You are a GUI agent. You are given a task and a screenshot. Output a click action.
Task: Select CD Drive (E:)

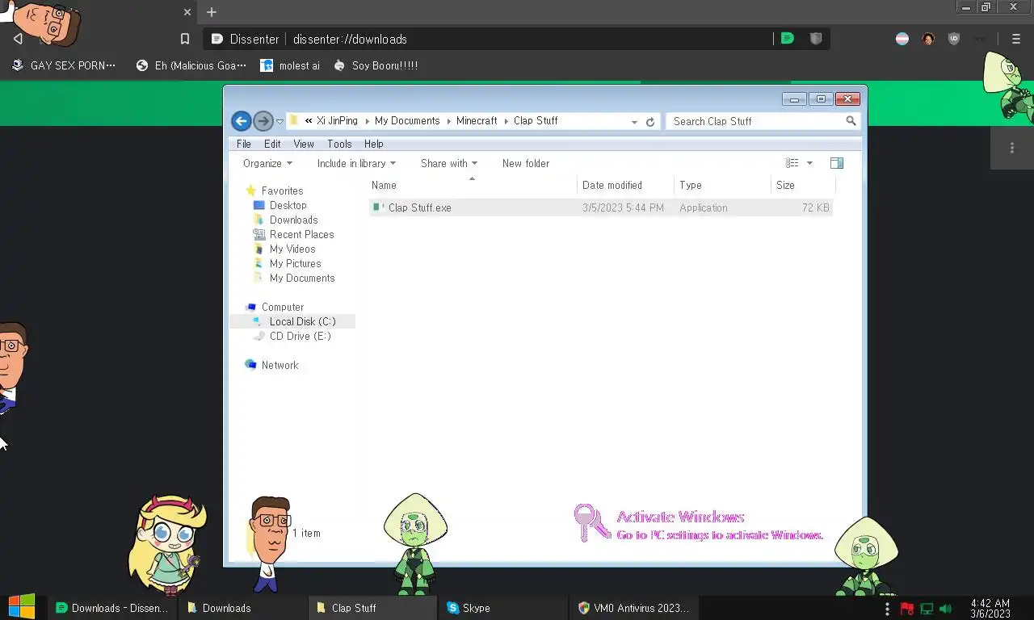pyautogui.click(x=300, y=336)
